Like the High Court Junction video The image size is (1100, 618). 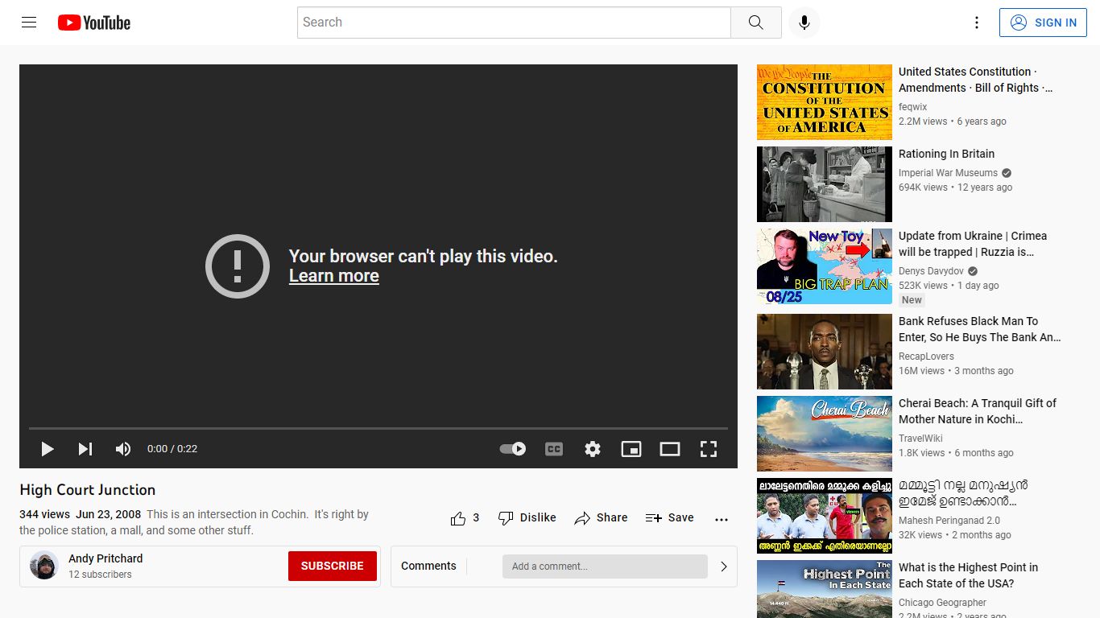click(465, 518)
